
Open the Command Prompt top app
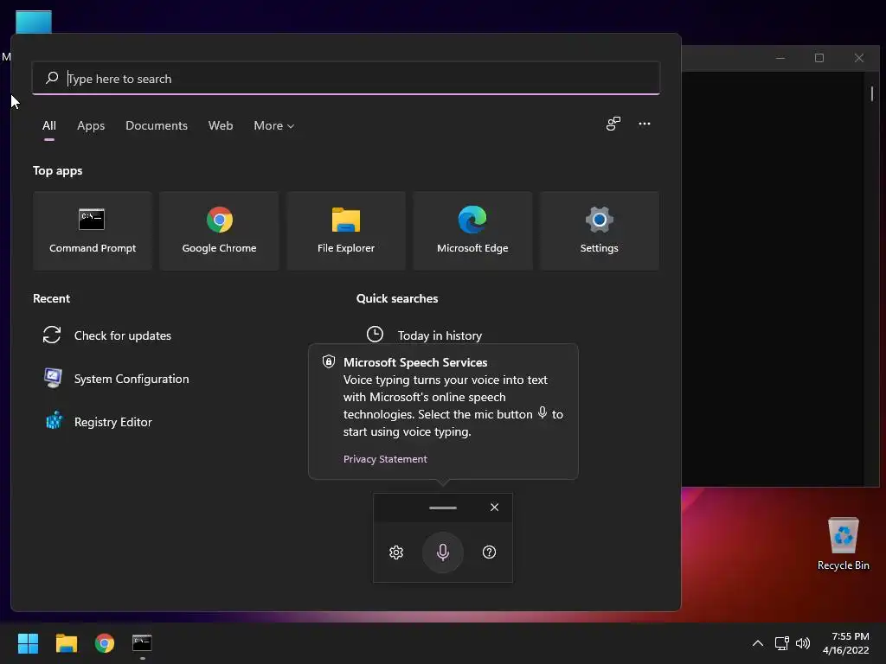coord(92,230)
